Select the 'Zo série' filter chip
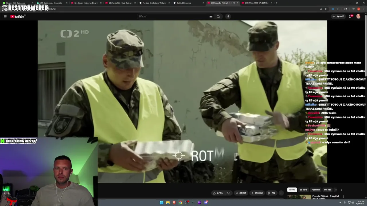Image resolution: width=367 pixels, height=206 pixels. tap(303, 190)
